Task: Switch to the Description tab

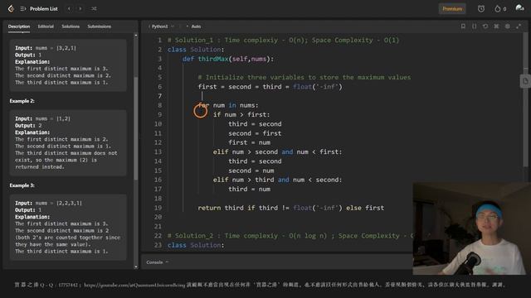Action: point(19,26)
